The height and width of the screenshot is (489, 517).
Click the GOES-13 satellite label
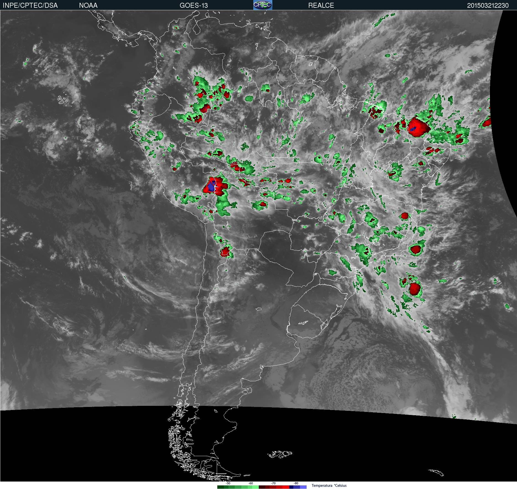(x=194, y=6)
